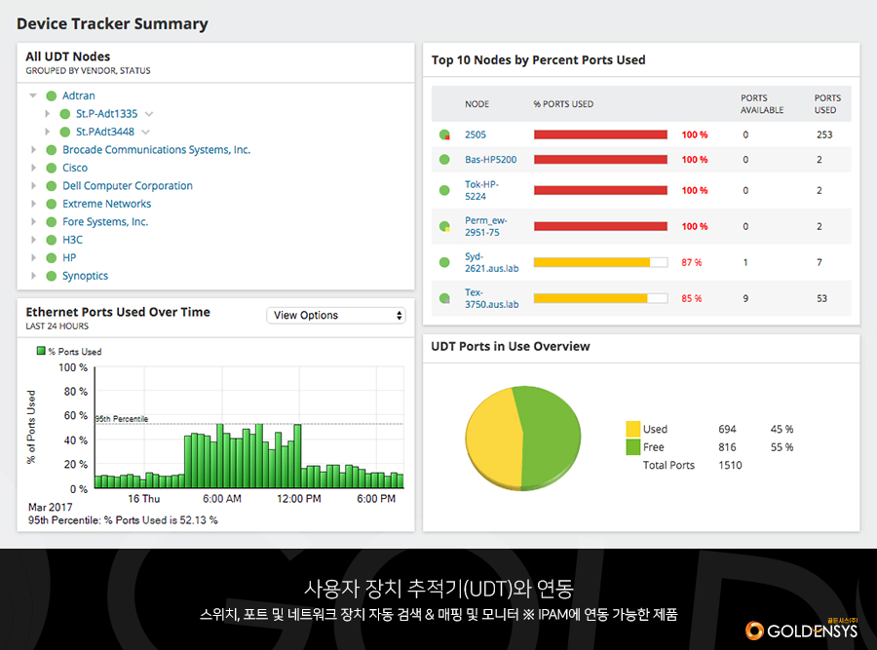Collapse the Adtran vendor group

click(33, 96)
